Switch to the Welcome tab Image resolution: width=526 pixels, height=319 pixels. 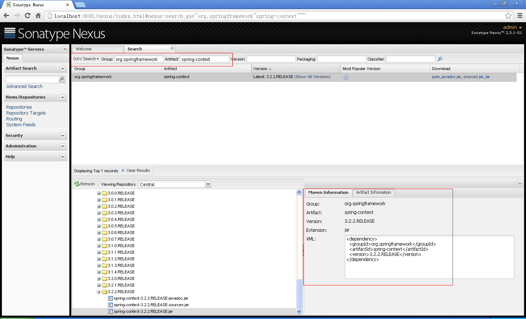[x=98, y=49]
